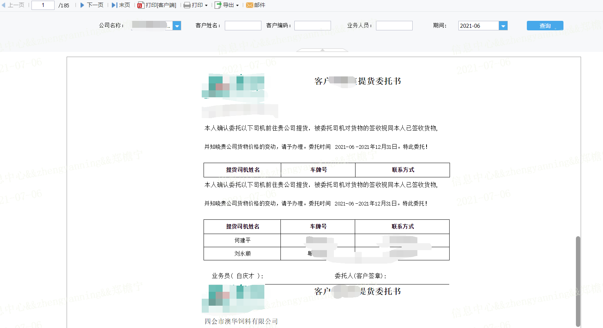Expand the 期间 date dropdown

(503, 26)
